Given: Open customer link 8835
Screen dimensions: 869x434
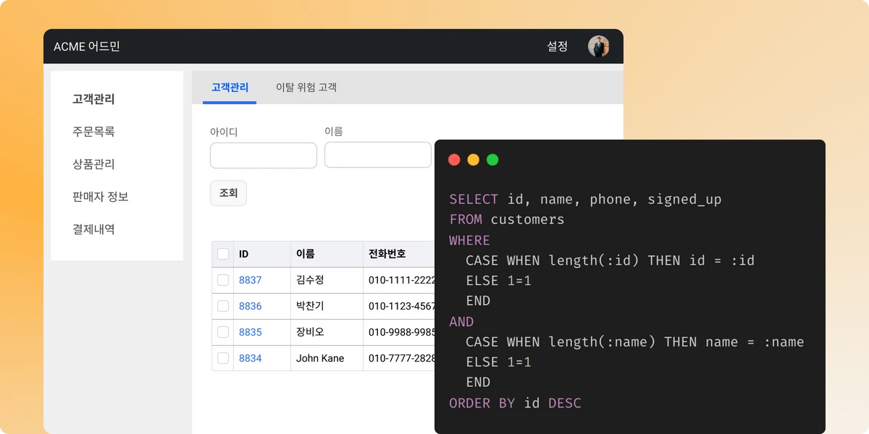Looking at the screenshot, I should (251, 332).
